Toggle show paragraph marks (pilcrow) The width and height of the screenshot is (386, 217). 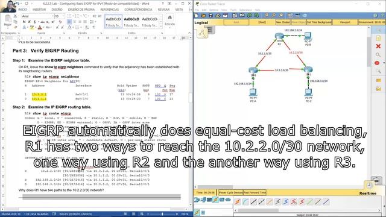click(x=93, y=27)
